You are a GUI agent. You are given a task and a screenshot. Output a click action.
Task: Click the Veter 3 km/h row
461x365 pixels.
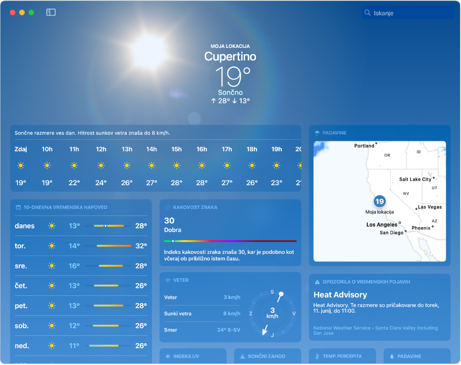202,297
